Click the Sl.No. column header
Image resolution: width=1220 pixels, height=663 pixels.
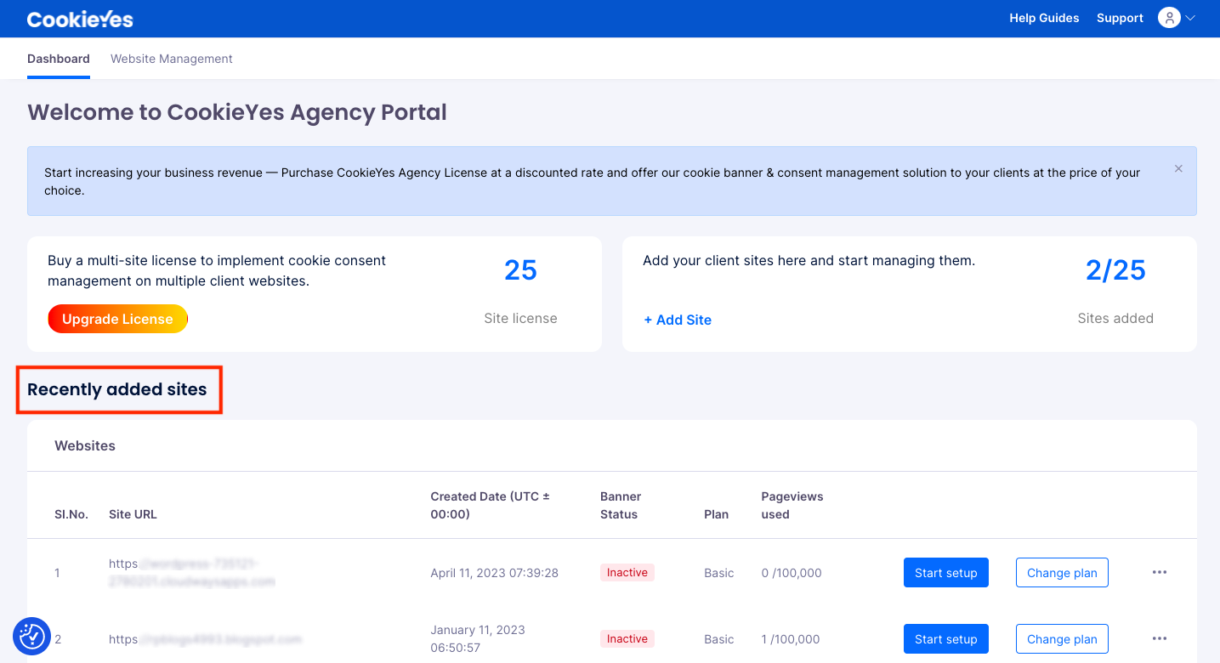(x=71, y=514)
